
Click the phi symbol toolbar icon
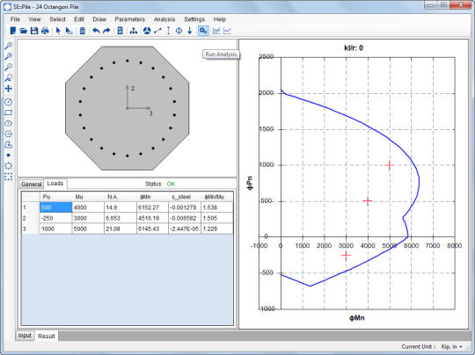click(179, 31)
